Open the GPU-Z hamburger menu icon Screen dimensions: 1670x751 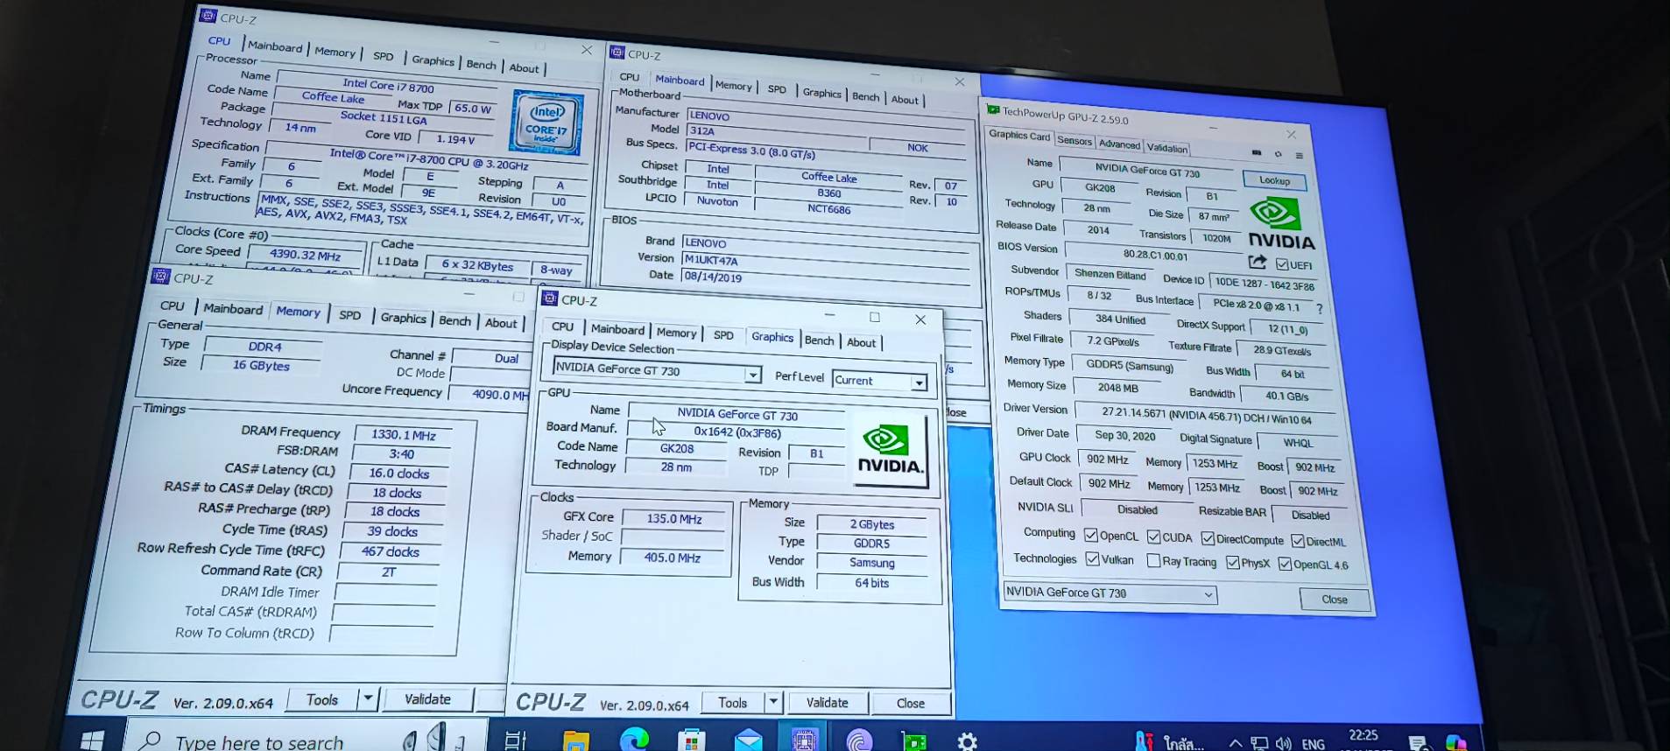click(1300, 156)
